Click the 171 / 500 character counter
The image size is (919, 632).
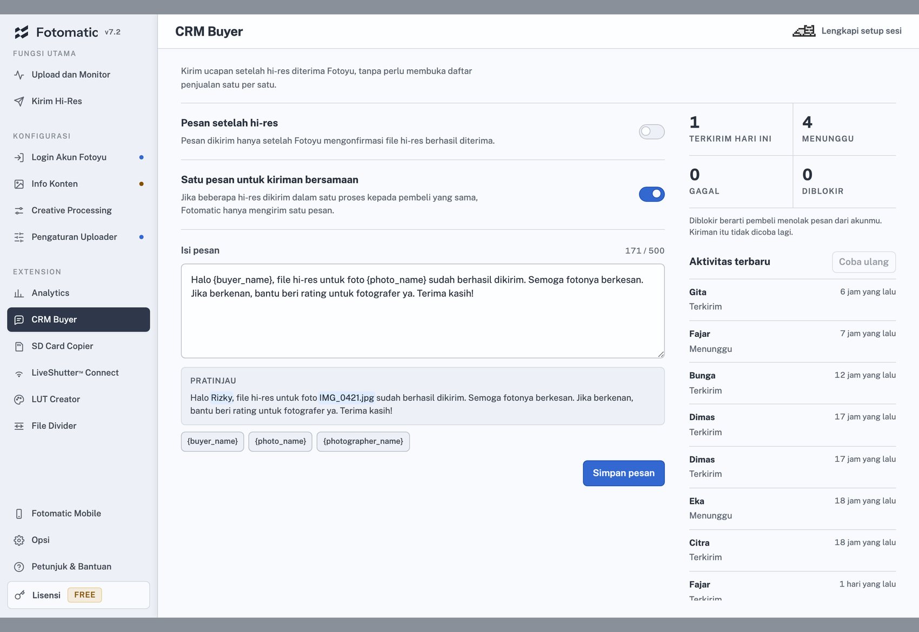[x=644, y=251]
